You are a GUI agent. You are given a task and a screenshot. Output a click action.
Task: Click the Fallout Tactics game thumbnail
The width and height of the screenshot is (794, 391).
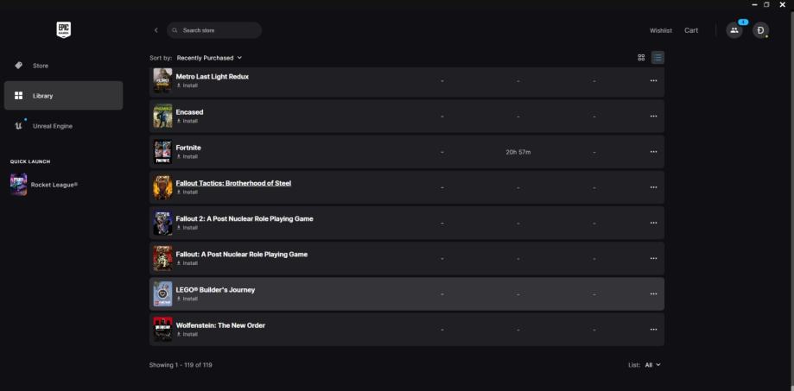point(162,187)
